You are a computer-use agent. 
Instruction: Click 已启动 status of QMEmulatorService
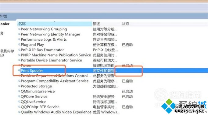[127, 91]
